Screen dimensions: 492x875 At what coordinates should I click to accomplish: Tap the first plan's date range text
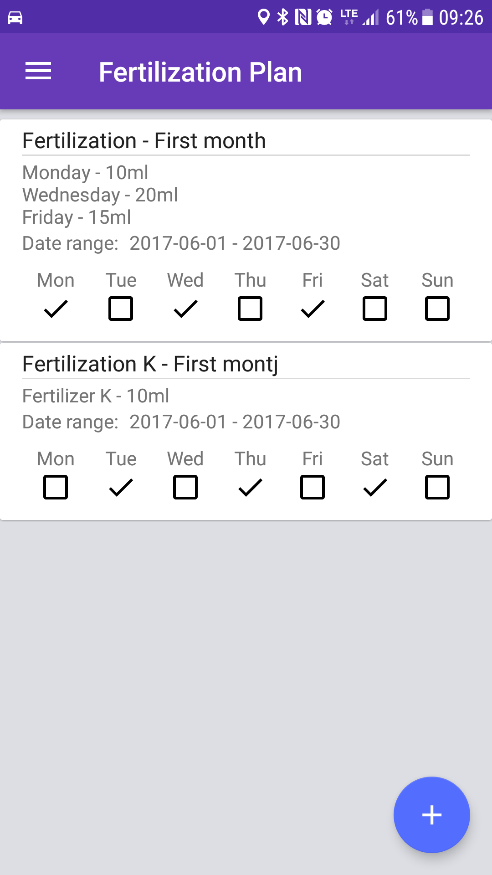click(181, 243)
